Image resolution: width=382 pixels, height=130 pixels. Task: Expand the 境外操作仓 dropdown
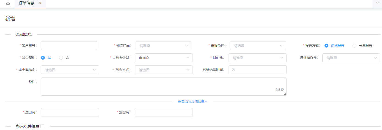click(351, 58)
